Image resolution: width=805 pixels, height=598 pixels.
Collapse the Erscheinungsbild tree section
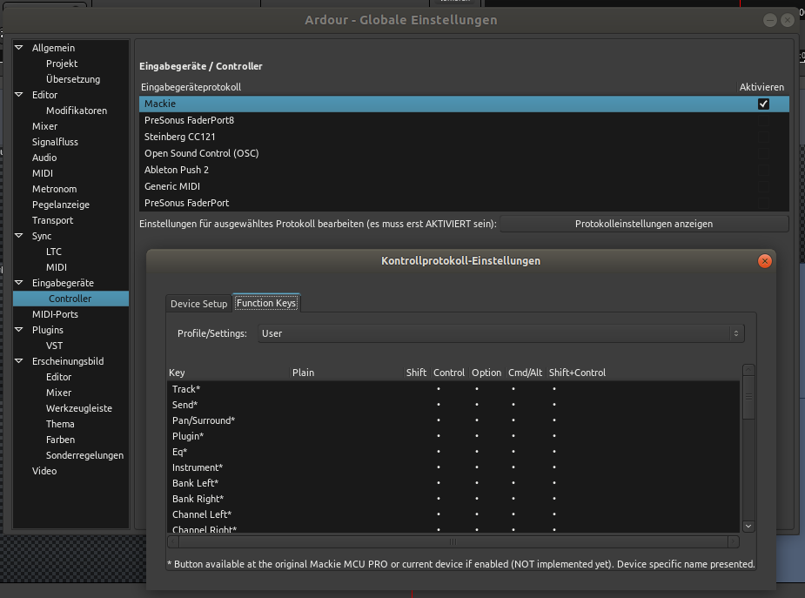pos(19,361)
